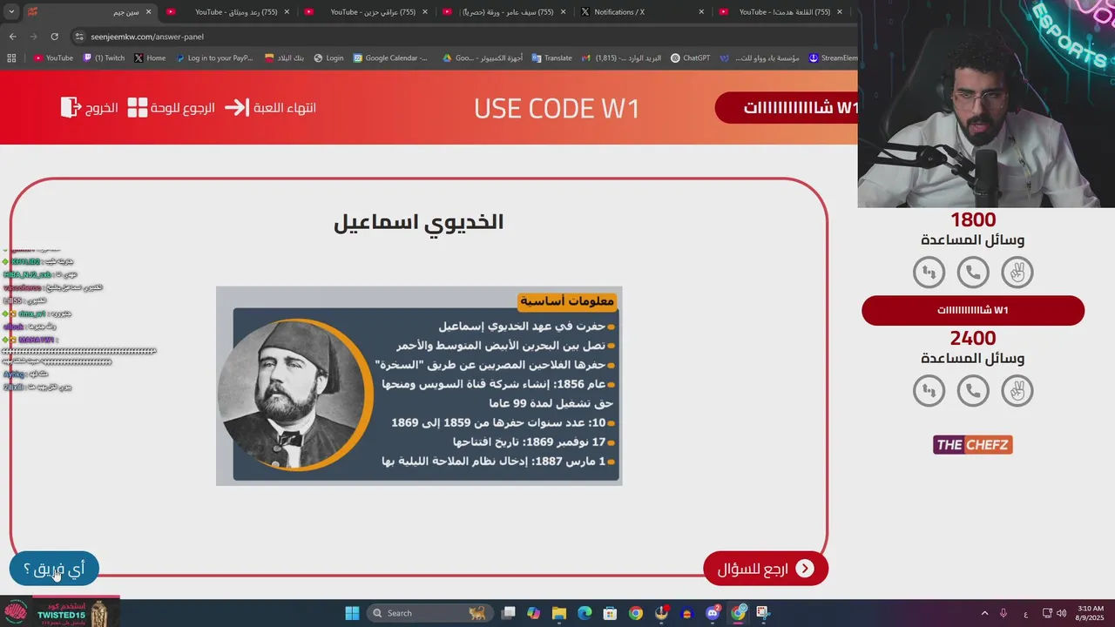Switch to the عراقي حزين YouTube tab
The width and height of the screenshot is (1115, 627).
coord(366,12)
